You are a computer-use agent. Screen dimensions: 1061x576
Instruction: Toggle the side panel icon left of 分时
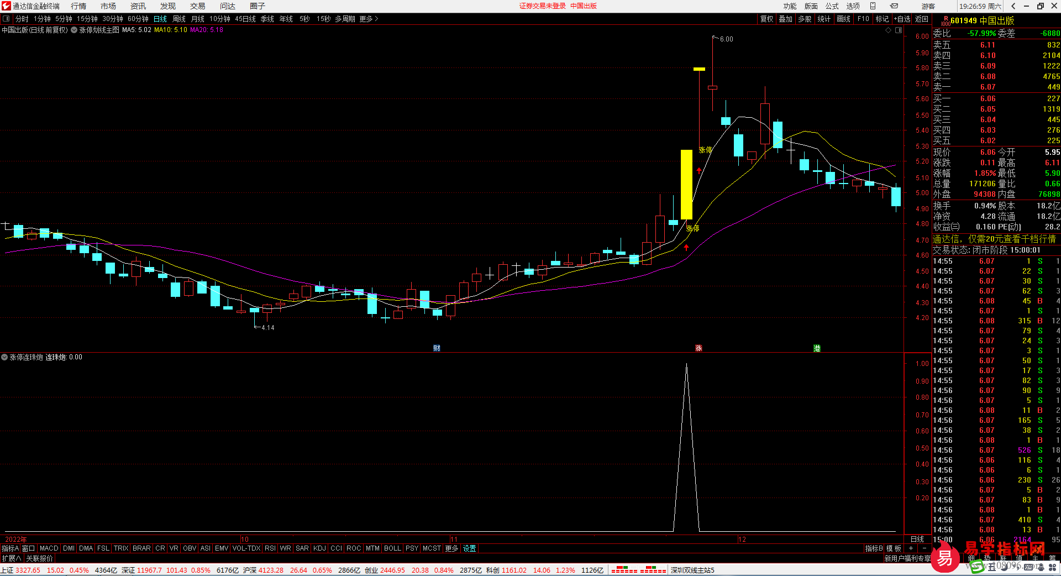[6, 19]
